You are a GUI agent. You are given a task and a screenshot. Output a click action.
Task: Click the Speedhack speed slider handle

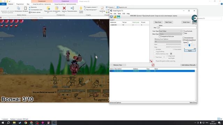pyautogui.click(x=189, y=45)
